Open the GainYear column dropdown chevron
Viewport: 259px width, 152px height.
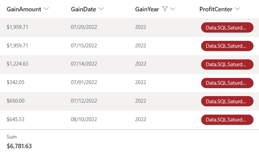[x=173, y=9]
